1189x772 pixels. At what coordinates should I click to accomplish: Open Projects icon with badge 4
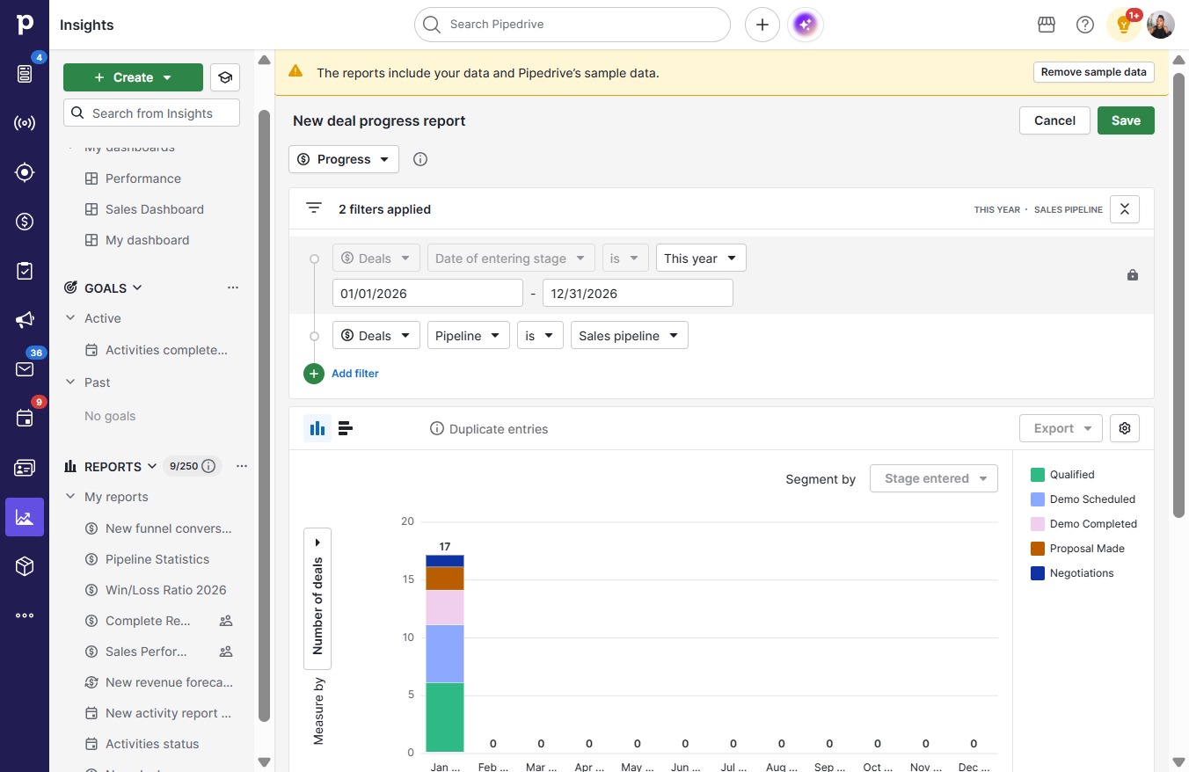coord(25,74)
